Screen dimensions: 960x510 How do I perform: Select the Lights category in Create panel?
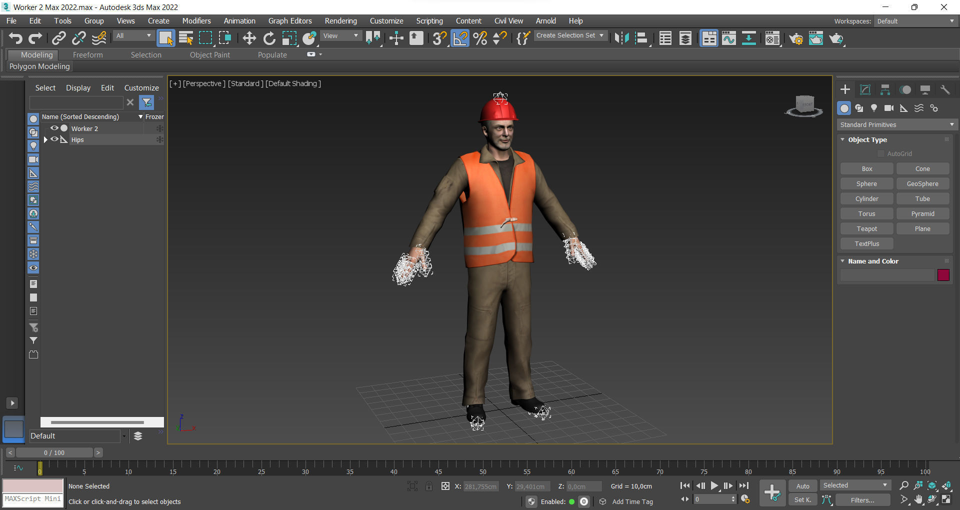[x=874, y=108]
